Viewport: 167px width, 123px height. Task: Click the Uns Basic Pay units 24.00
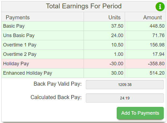[x=117, y=35]
